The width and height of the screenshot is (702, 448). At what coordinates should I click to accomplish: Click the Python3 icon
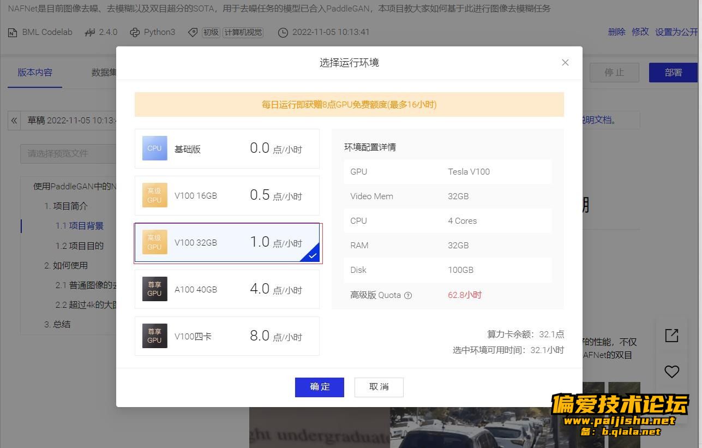[x=135, y=33]
